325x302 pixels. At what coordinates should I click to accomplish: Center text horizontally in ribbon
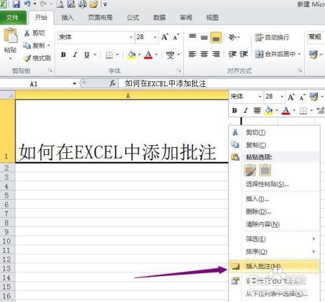pyautogui.click(x=204, y=54)
